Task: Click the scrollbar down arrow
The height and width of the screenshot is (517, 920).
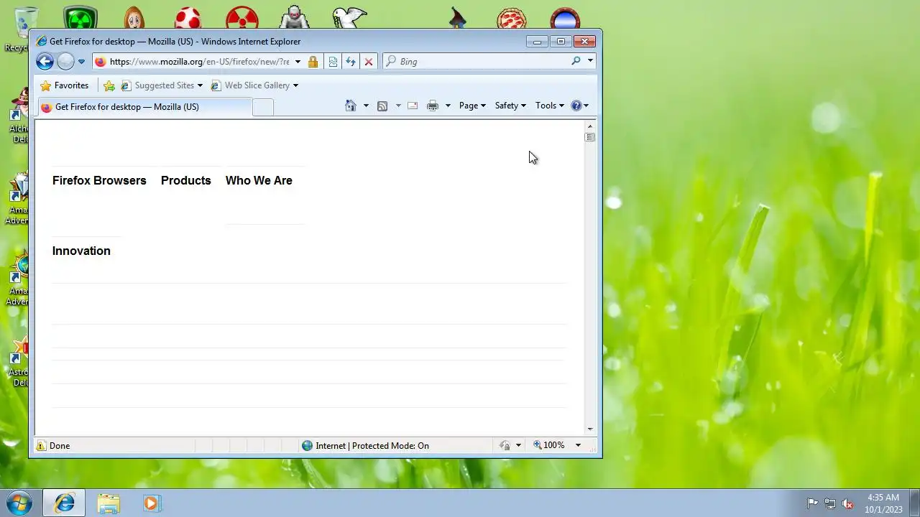Action: click(590, 429)
